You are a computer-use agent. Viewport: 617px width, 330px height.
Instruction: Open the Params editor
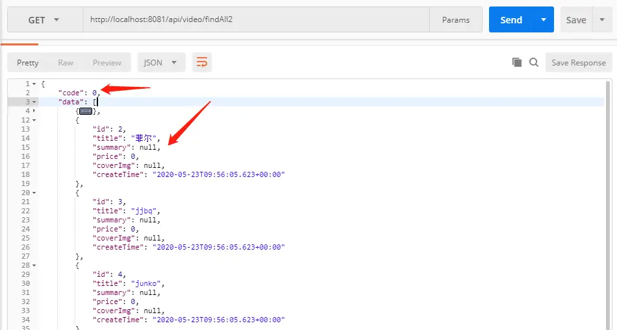click(456, 19)
